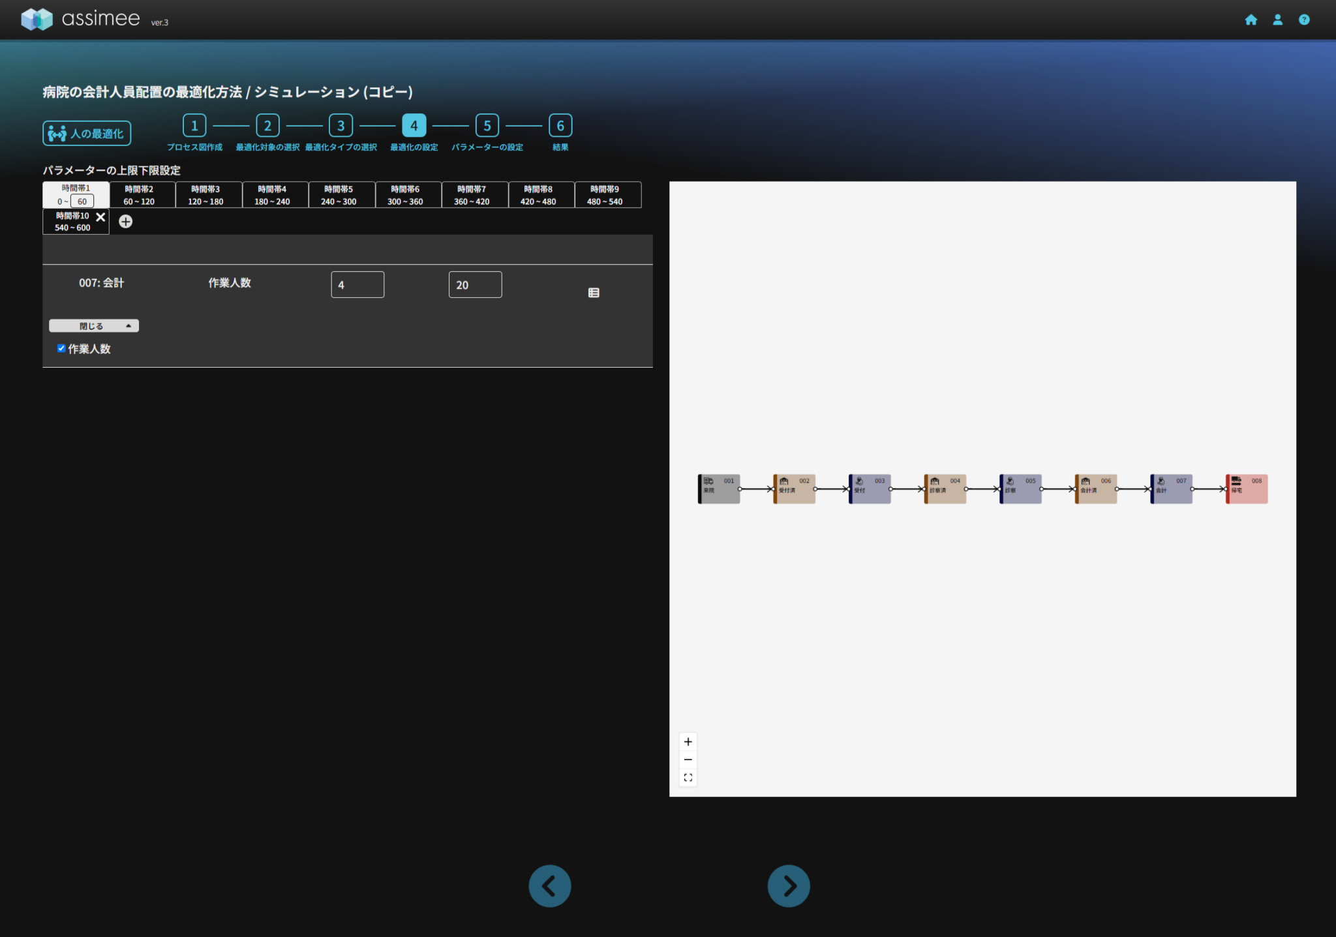The image size is (1336, 937).
Task: Switch to 時間帯5 tab
Action: [x=339, y=195]
